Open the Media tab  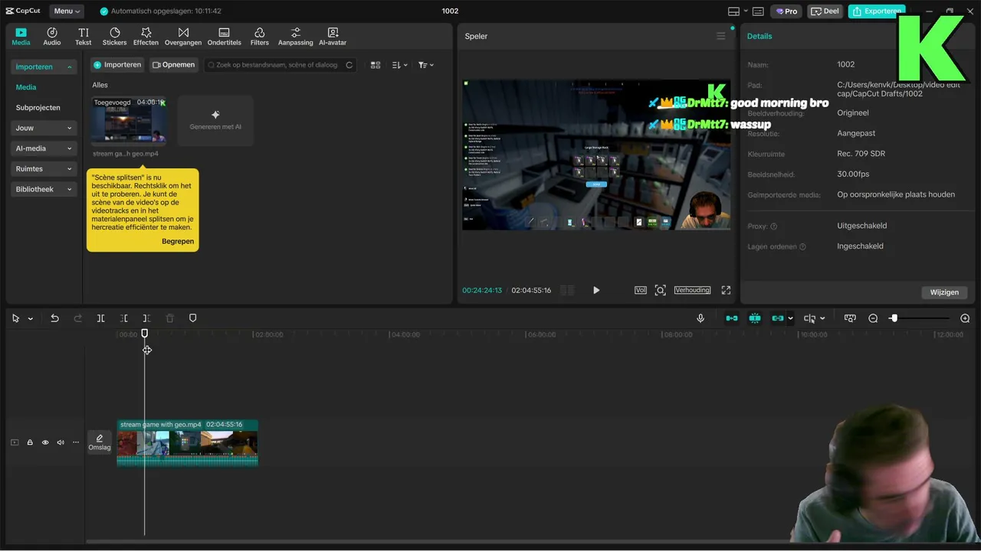[x=21, y=36]
